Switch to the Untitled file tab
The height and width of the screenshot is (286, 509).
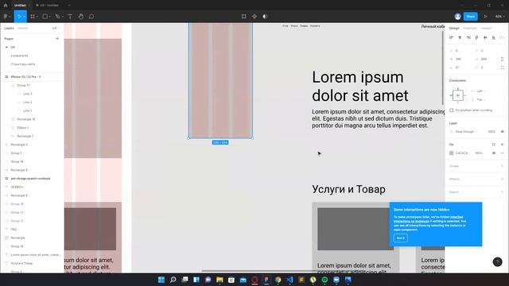point(20,6)
